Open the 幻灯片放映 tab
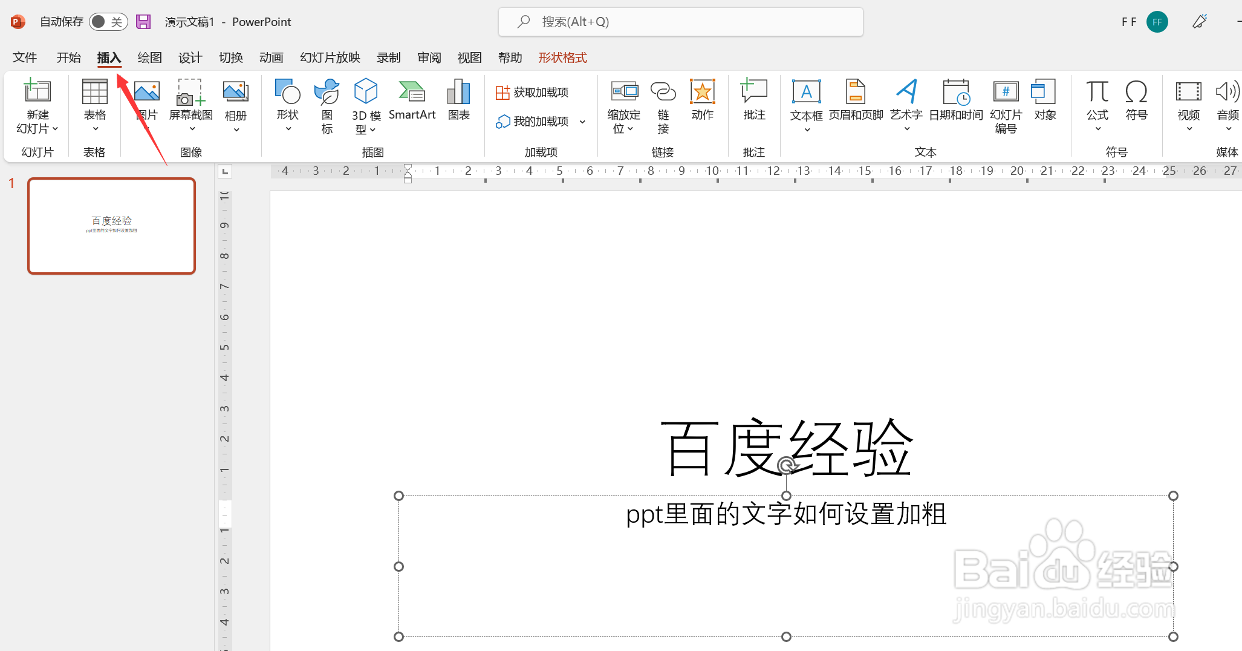Viewport: 1242px width, 651px height. (330, 57)
